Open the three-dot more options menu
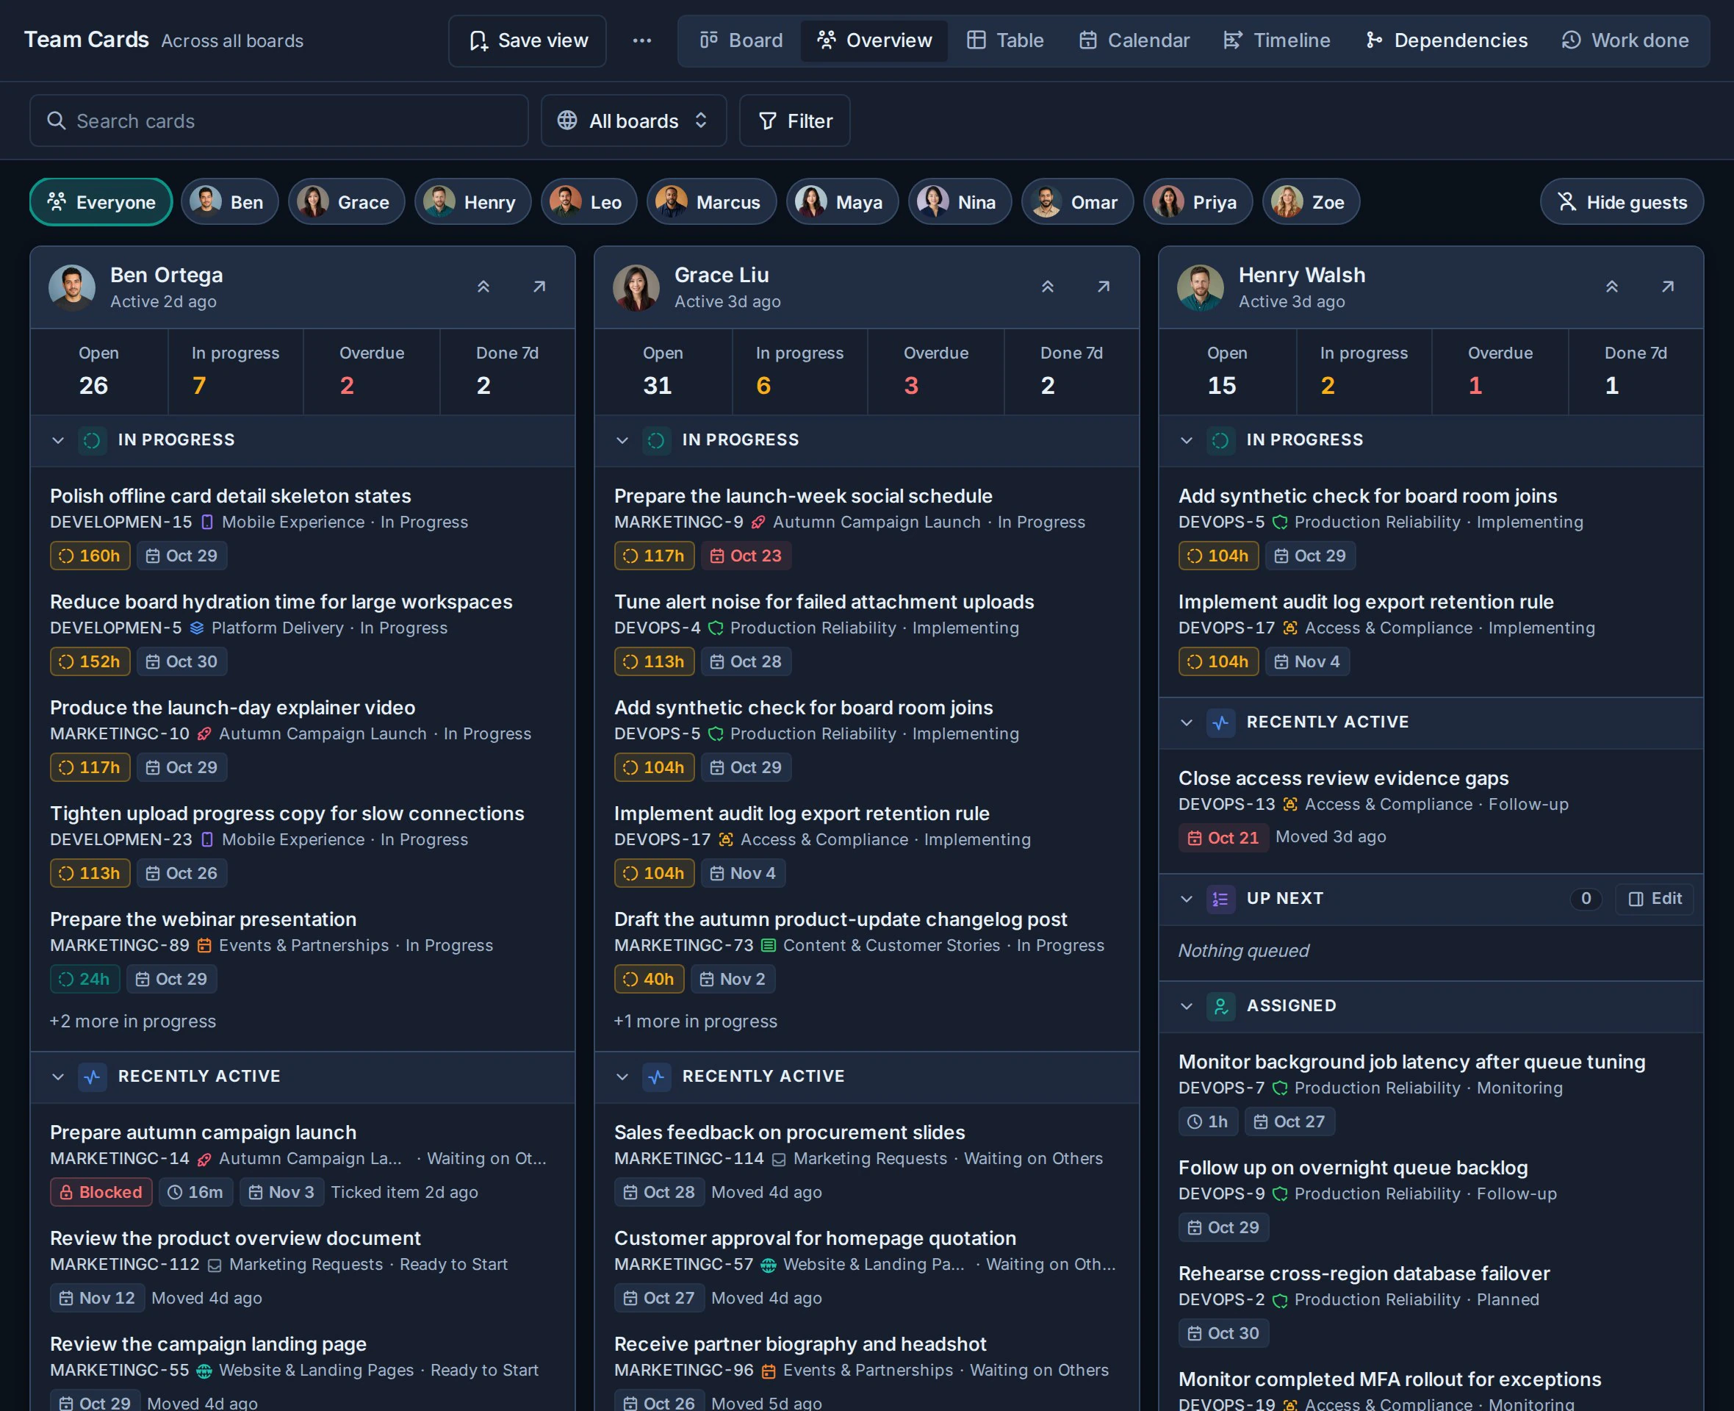 point(642,40)
